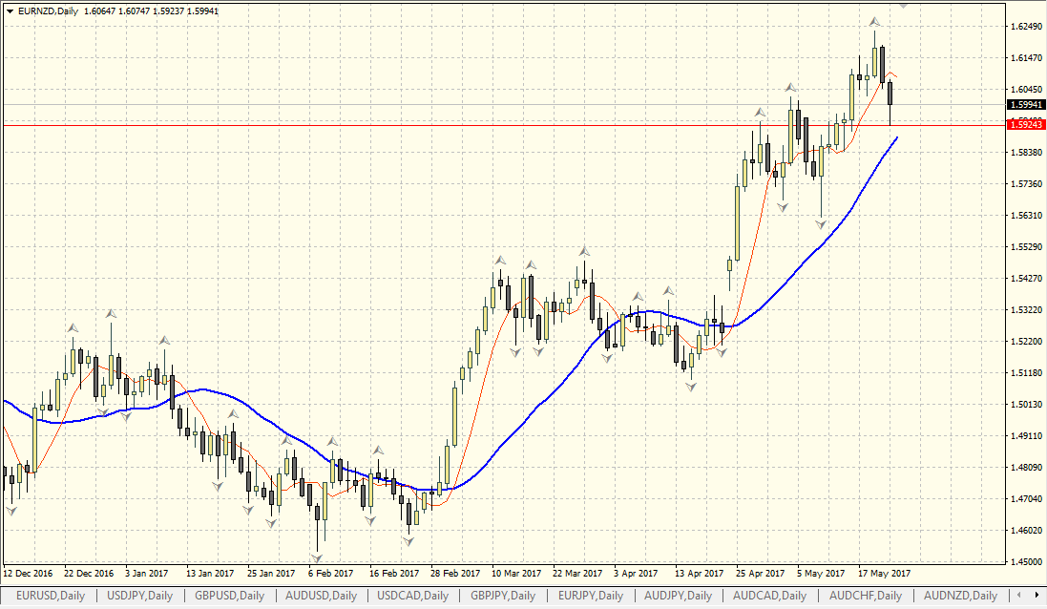Click the OHLC values 1.60647 1.60747 1.59237 1.59941

point(152,10)
